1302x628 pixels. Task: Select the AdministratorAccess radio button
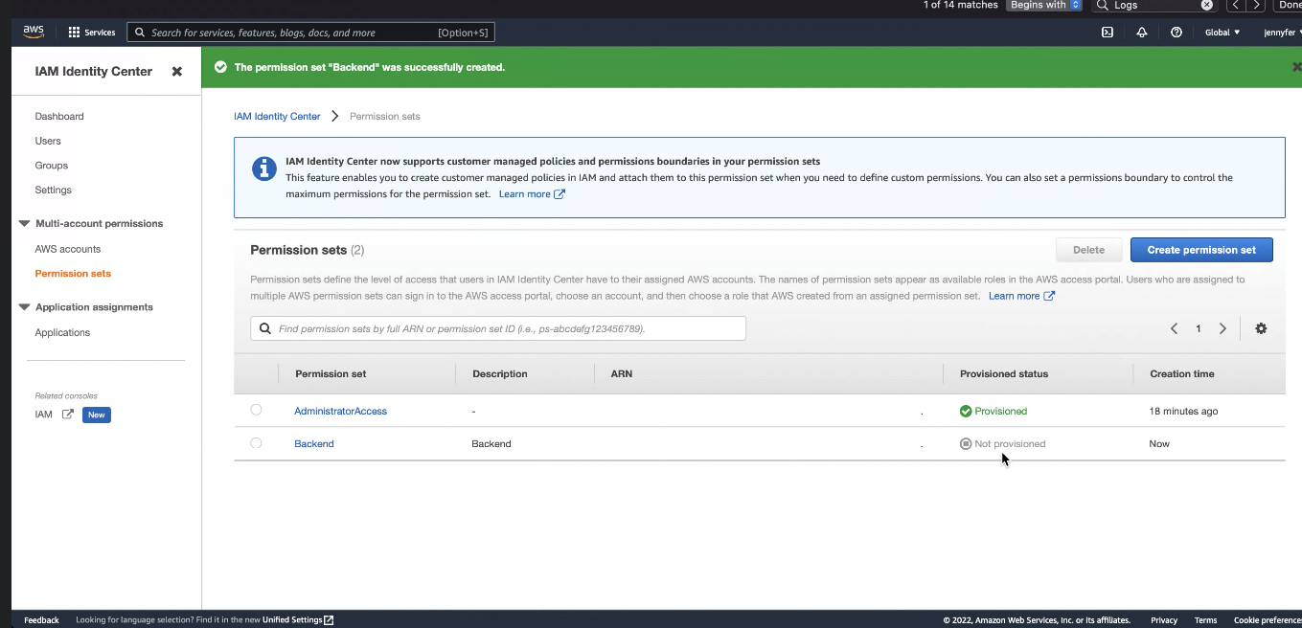click(256, 410)
